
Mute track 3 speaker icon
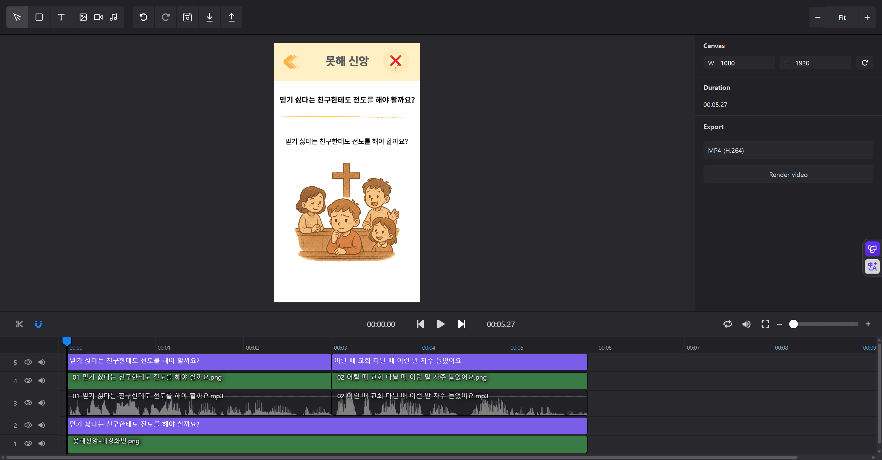[41, 403]
